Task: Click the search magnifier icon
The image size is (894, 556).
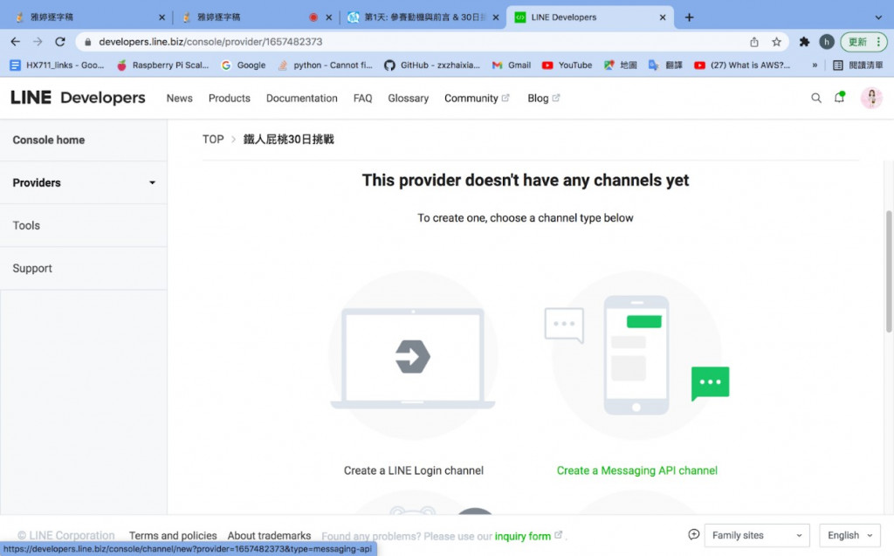Action: [816, 98]
